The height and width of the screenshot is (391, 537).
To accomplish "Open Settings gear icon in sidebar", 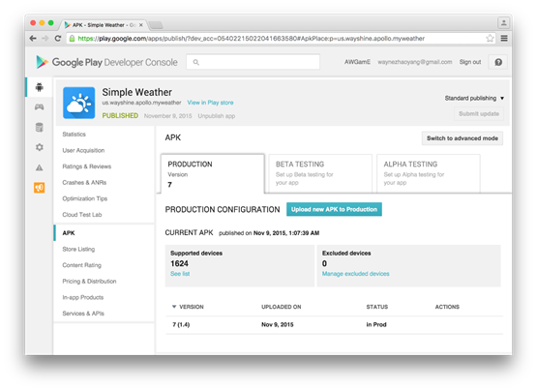I will coord(40,147).
